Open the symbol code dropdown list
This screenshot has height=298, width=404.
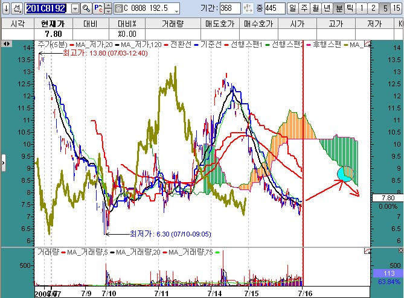click(x=75, y=9)
